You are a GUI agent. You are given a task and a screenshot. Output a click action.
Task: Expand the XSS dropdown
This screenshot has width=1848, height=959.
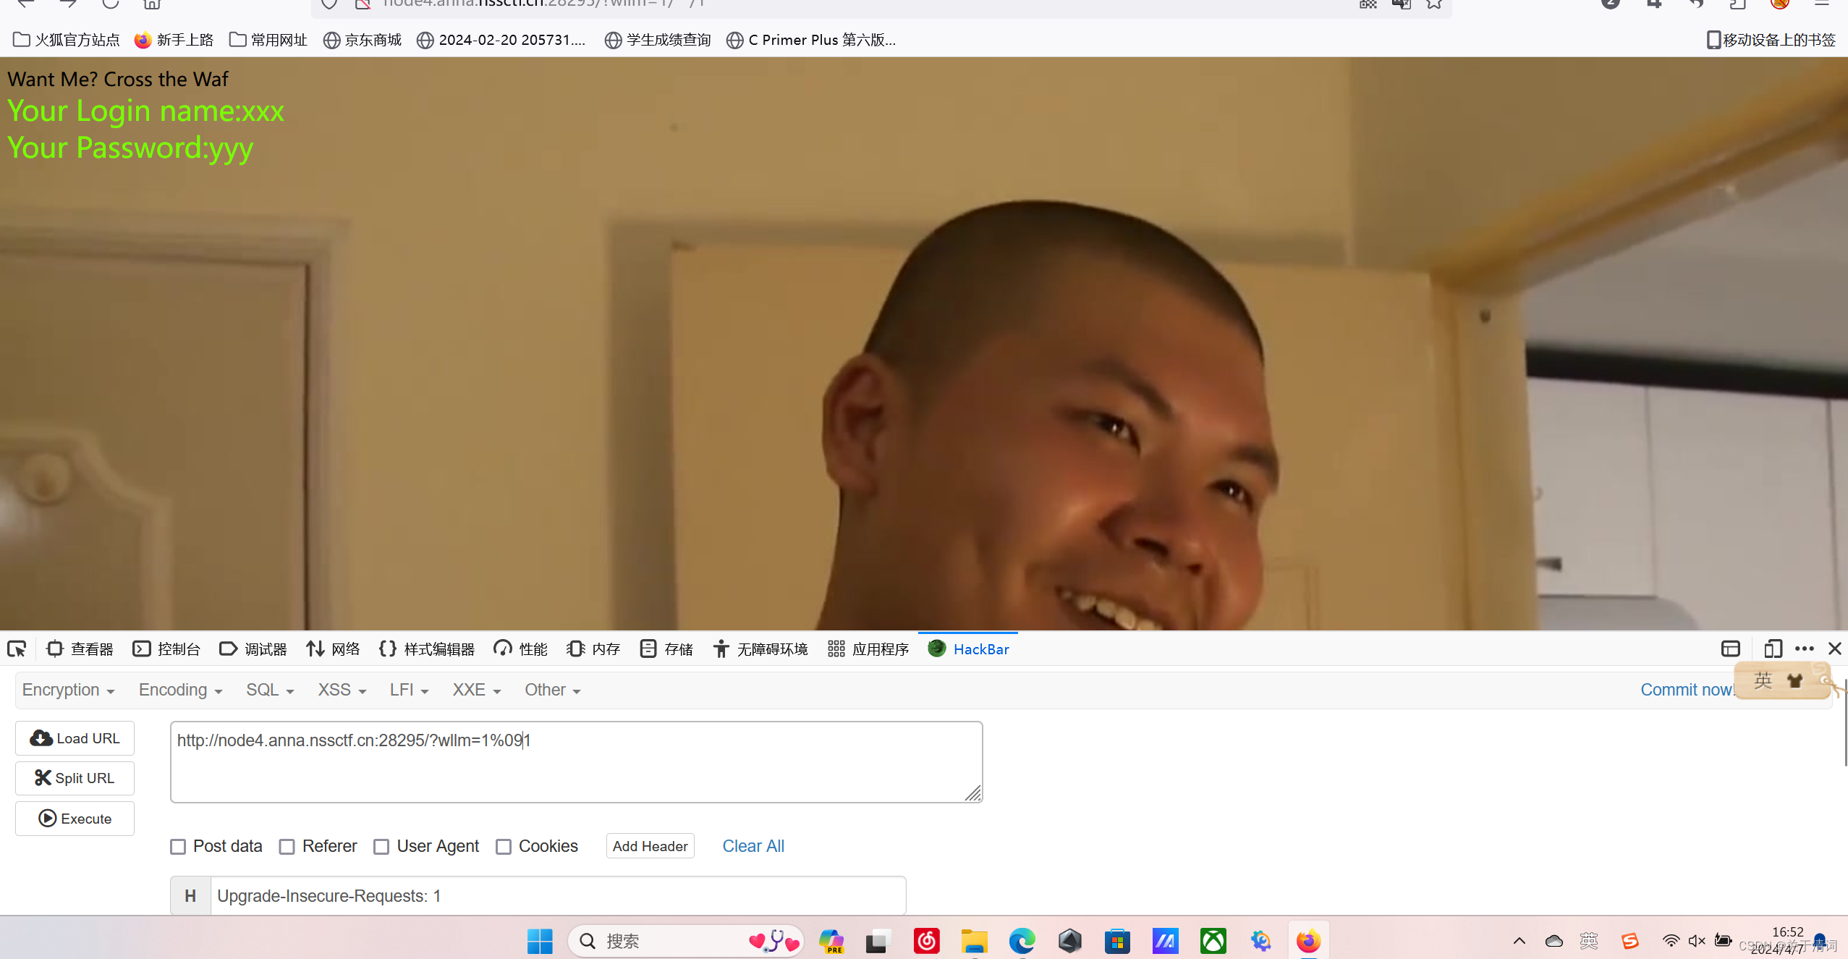(342, 690)
